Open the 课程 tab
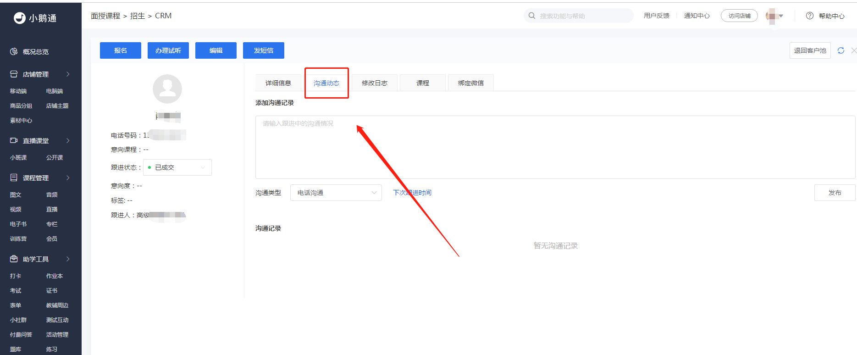 tap(423, 83)
